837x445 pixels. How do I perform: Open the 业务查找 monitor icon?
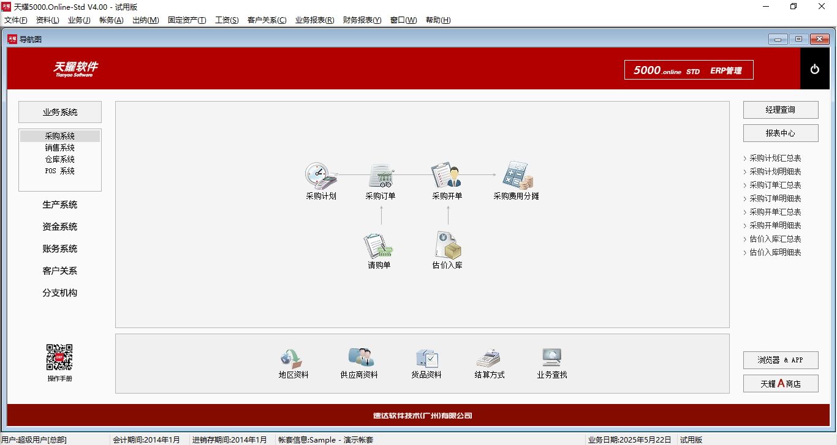pyautogui.click(x=552, y=357)
